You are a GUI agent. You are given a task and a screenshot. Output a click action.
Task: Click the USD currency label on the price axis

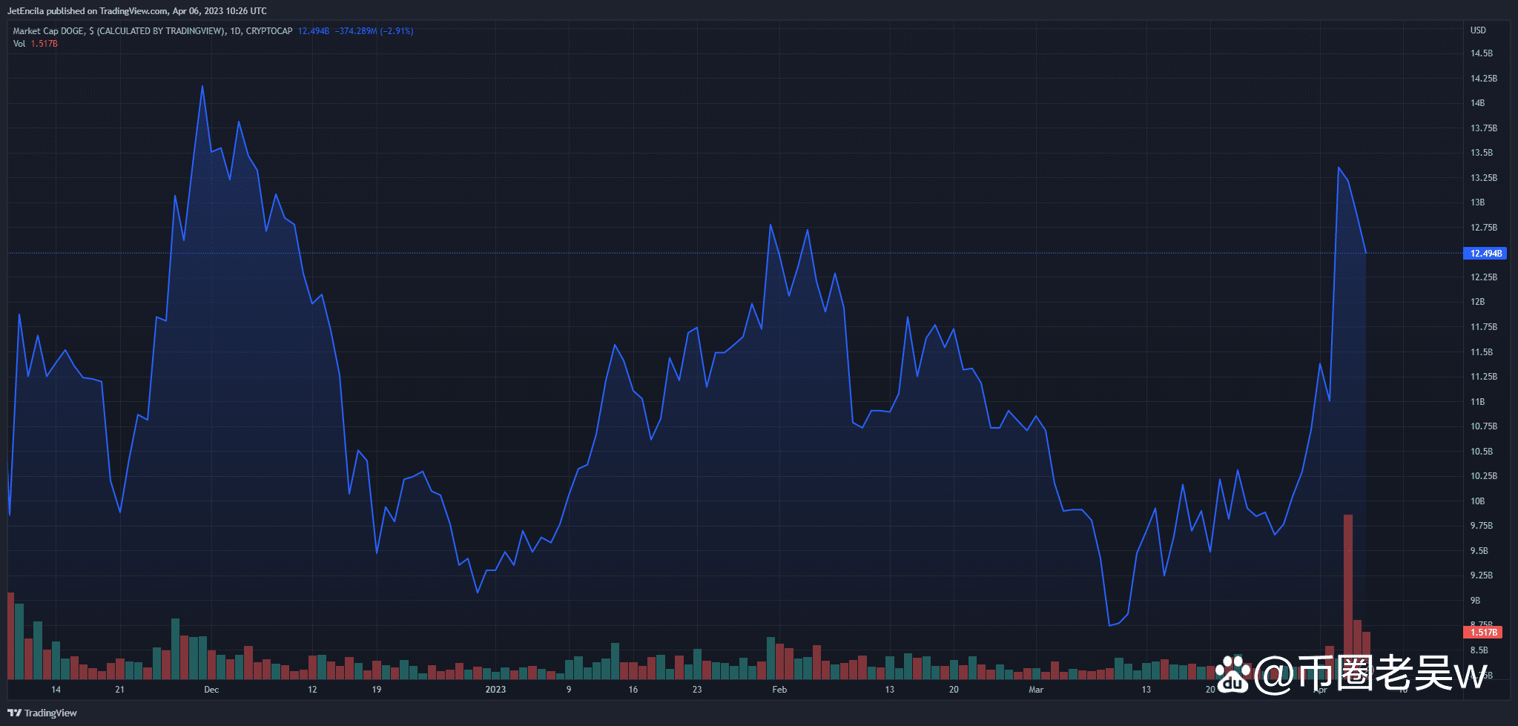coord(1478,30)
